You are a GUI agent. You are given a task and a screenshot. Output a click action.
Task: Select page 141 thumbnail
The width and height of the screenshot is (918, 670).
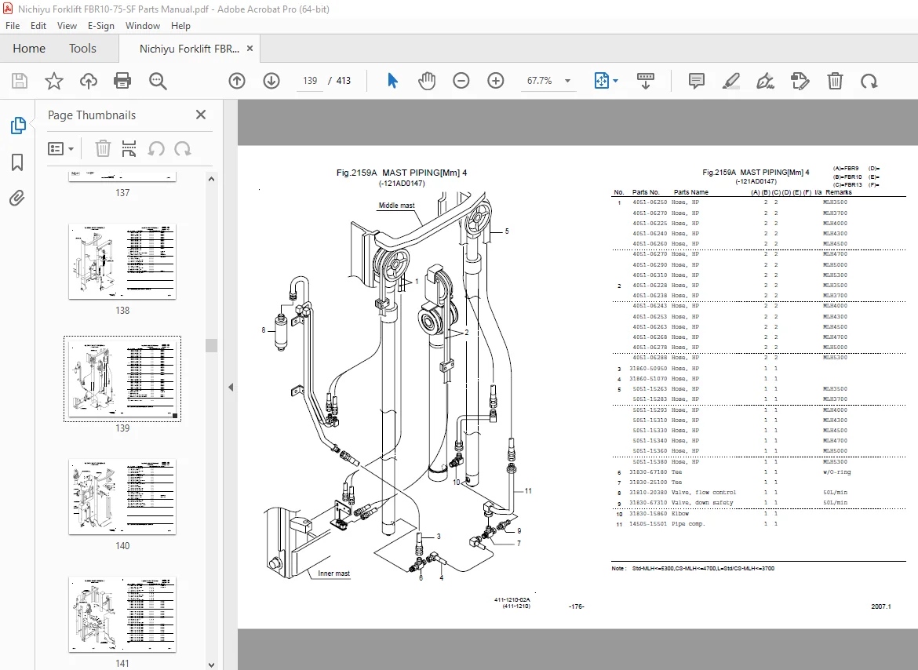(x=122, y=614)
